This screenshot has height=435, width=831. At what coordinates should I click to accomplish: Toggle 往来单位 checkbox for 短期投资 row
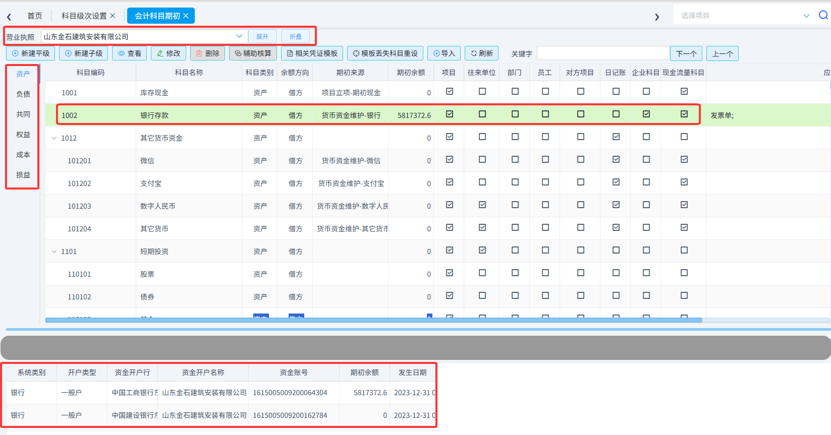tap(482, 250)
